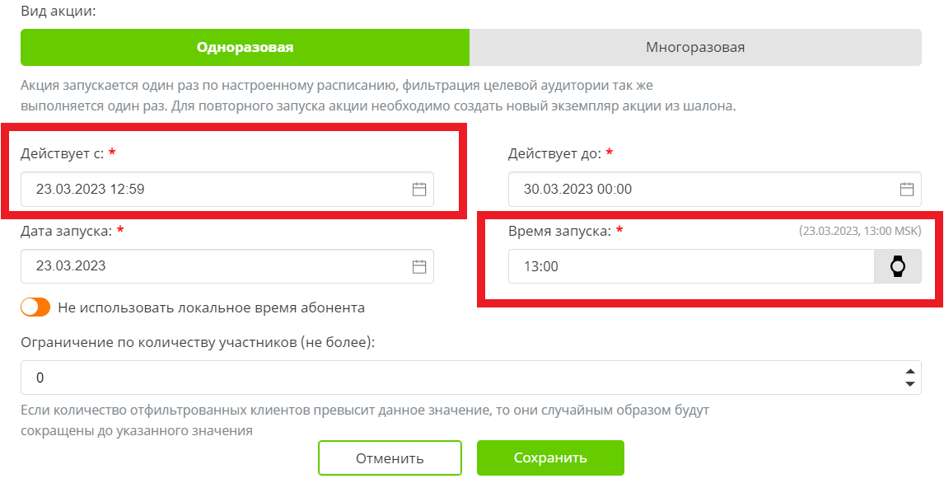The height and width of the screenshot is (488, 944).
Task: Increment the participants limit with the up arrow
Action: tap(909, 370)
